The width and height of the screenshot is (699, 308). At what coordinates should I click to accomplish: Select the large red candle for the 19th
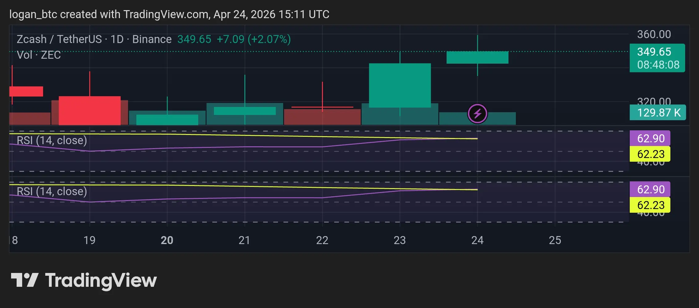(x=90, y=111)
